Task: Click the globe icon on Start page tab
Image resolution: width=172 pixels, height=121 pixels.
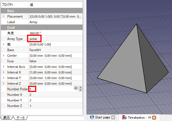Action: 92,117
